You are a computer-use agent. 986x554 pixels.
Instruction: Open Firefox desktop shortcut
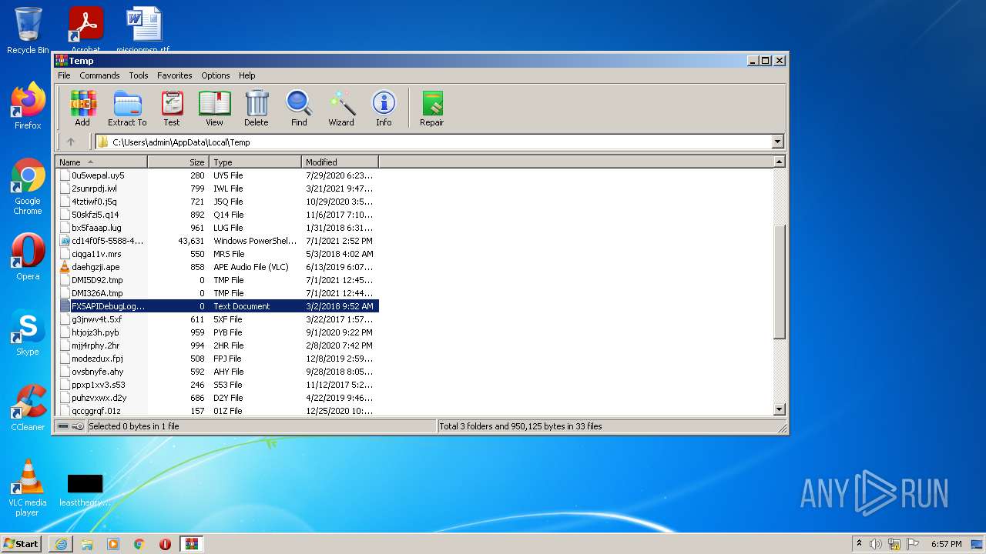click(x=28, y=106)
